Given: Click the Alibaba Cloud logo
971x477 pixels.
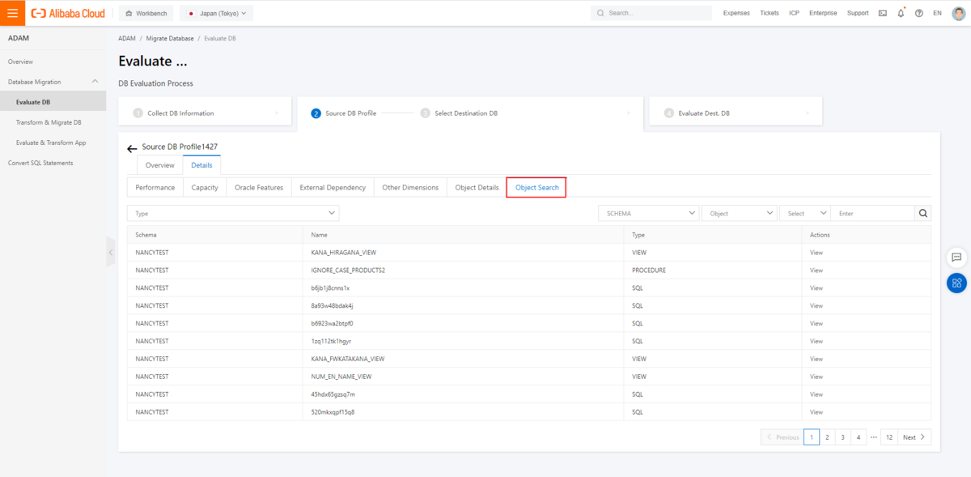Looking at the screenshot, I should 68,13.
